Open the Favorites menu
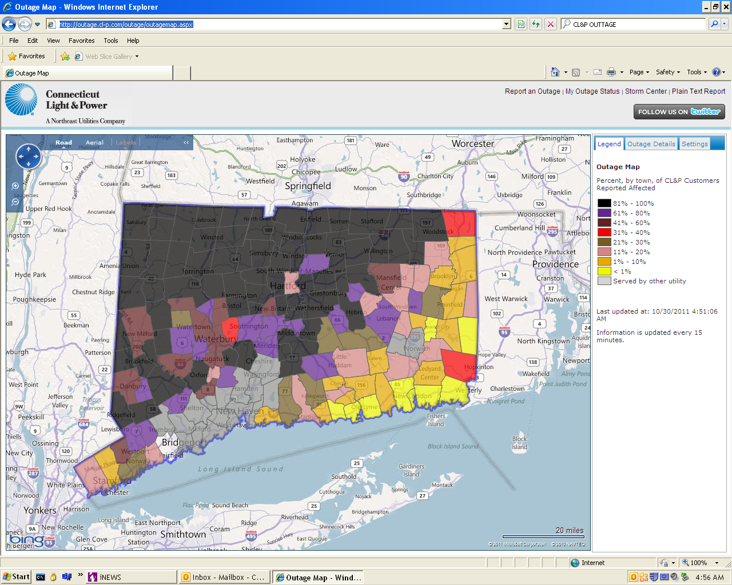Image resolution: width=732 pixels, height=585 pixels. (82, 41)
